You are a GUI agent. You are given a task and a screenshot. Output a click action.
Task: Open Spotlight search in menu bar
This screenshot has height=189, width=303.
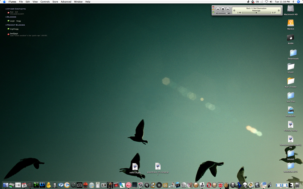(x=298, y=2)
